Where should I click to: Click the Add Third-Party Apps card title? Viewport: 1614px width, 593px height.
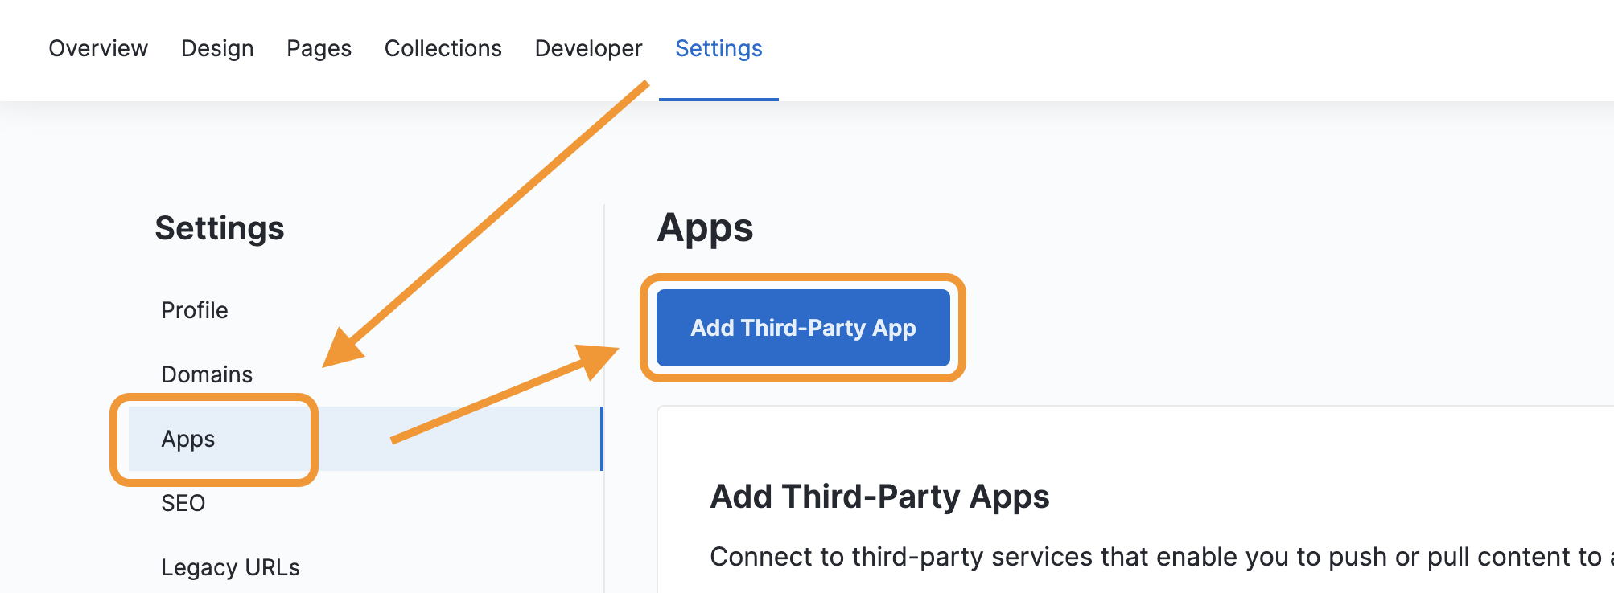(879, 497)
